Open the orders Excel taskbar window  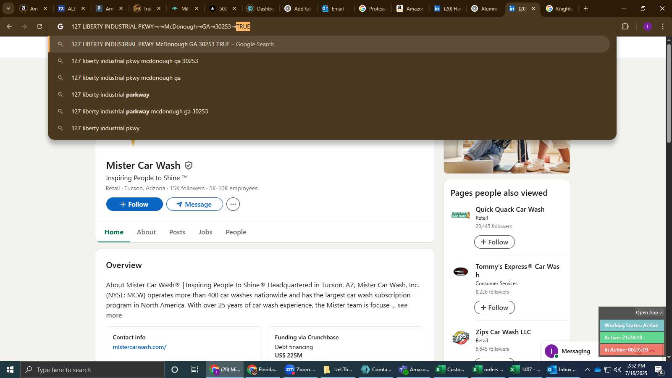(x=488, y=370)
